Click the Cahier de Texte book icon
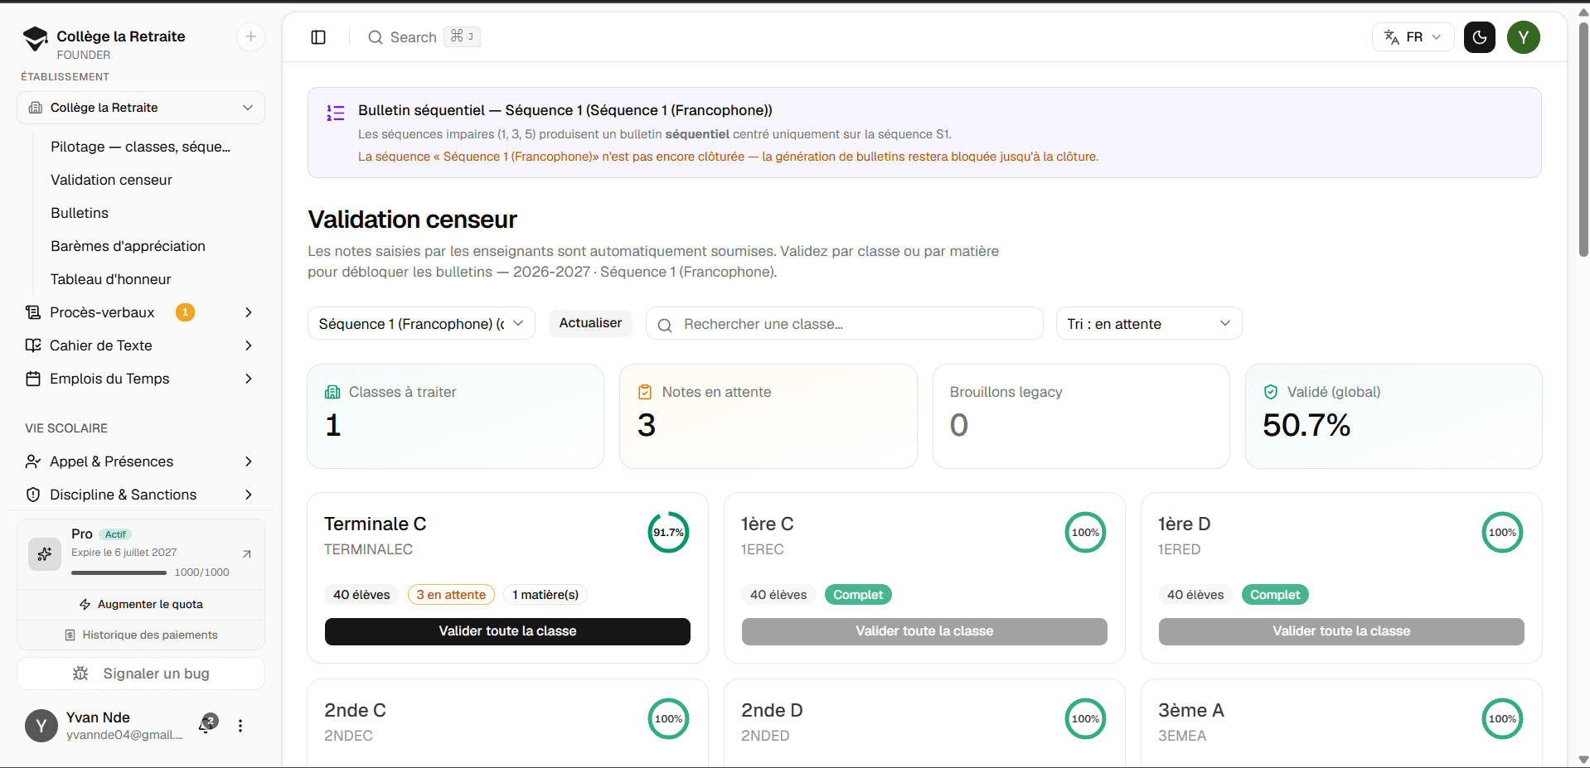This screenshot has height=768, width=1590. 33,345
